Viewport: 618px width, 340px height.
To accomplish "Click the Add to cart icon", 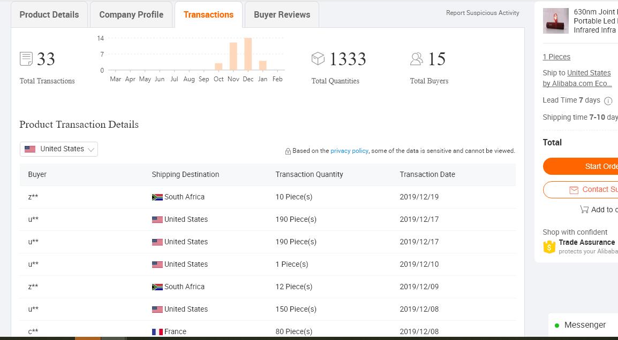I will click(x=584, y=210).
